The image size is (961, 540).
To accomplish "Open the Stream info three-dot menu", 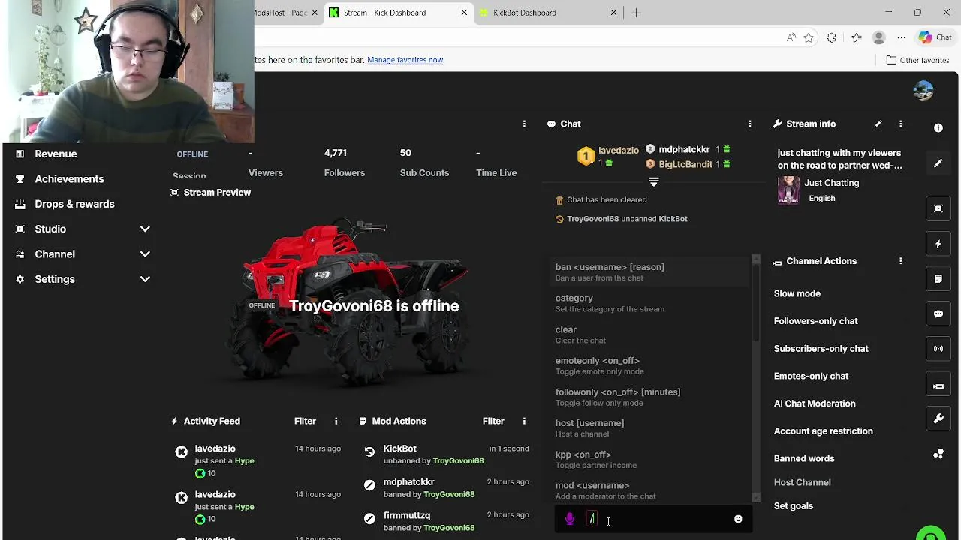I will [900, 124].
